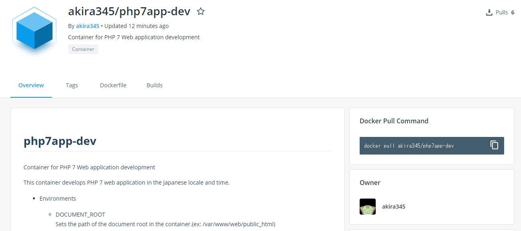Click the Pulls download icon
The height and width of the screenshot is (231, 521).
[x=489, y=12]
